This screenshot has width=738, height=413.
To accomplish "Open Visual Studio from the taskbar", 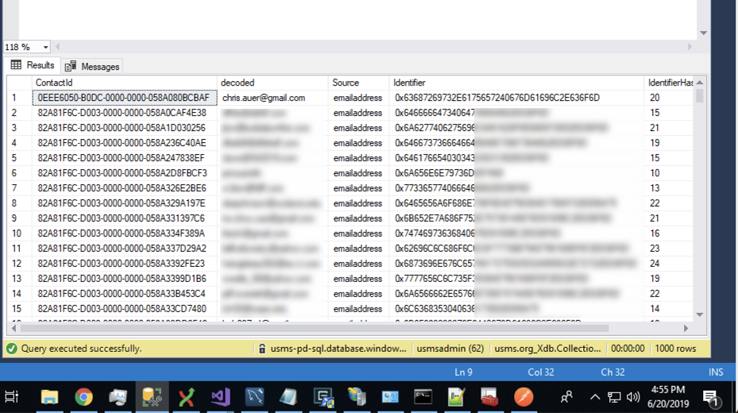I will [x=220, y=396].
